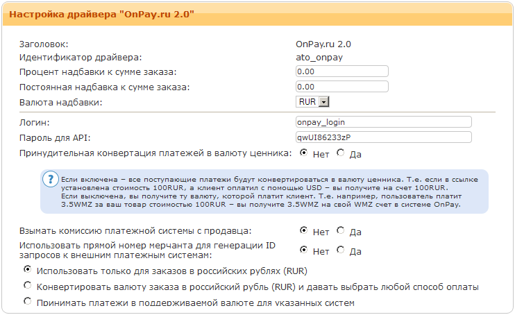The height and width of the screenshot is (315, 515).
Task: Select the Пароль для API text field
Action: click(383, 137)
